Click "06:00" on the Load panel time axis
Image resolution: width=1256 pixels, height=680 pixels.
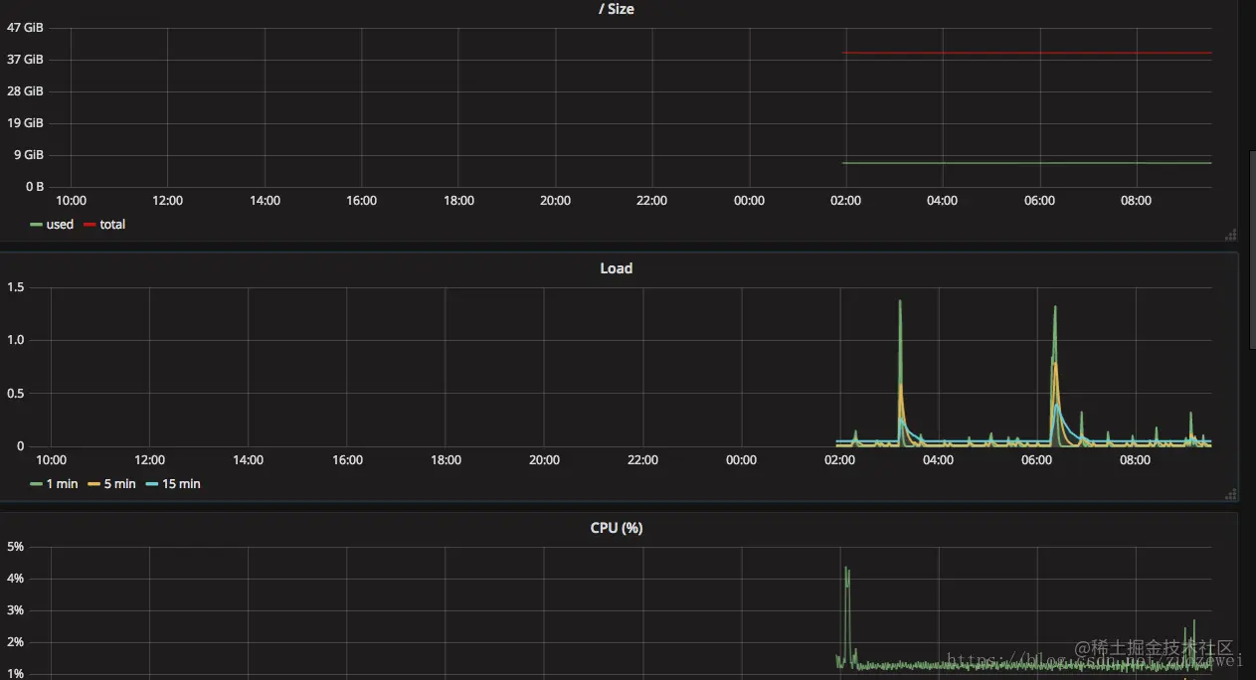pos(1036,460)
